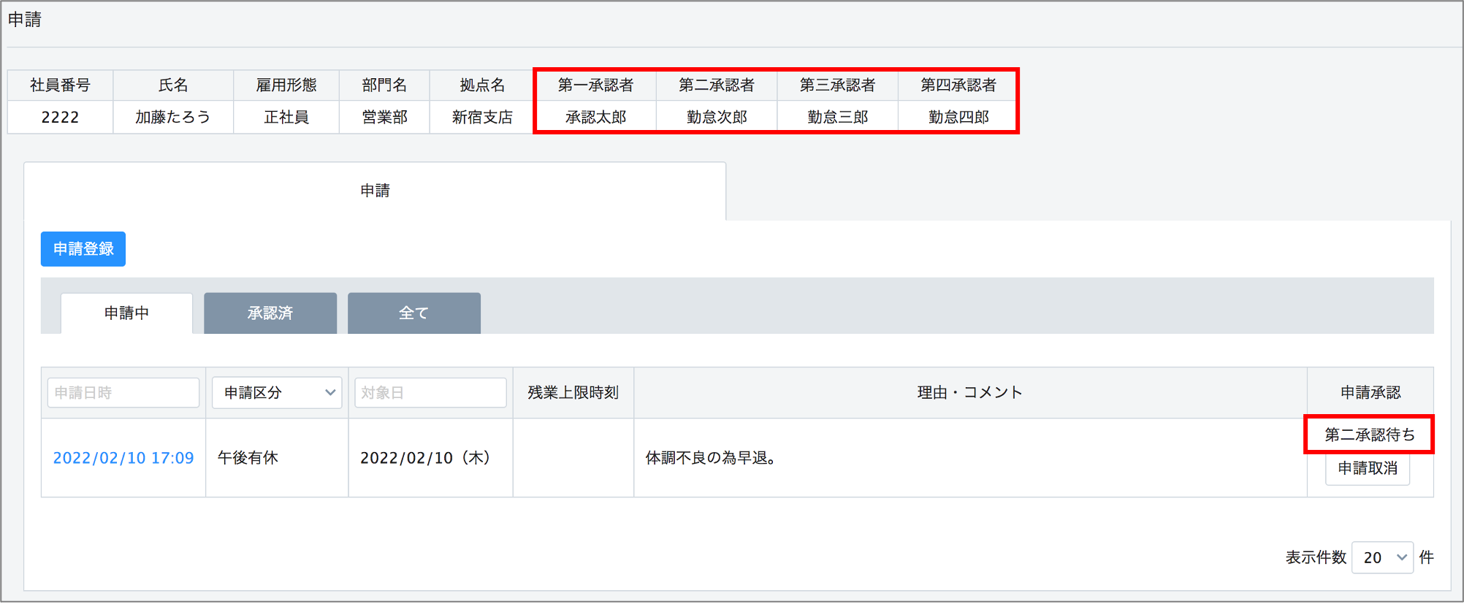The height and width of the screenshot is (604, 1464).
Task: Click third approver 勤怠三郎
Action: 838,118
